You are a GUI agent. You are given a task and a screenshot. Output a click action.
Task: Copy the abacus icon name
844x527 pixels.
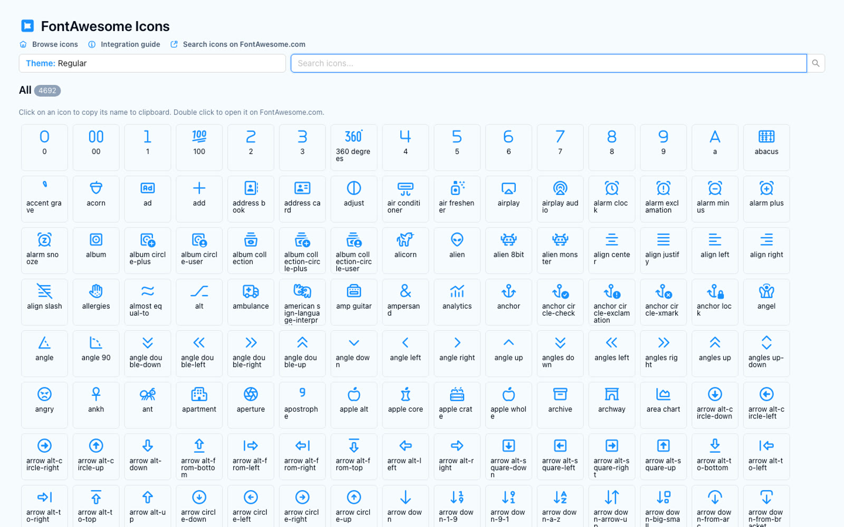click(766, 148)
